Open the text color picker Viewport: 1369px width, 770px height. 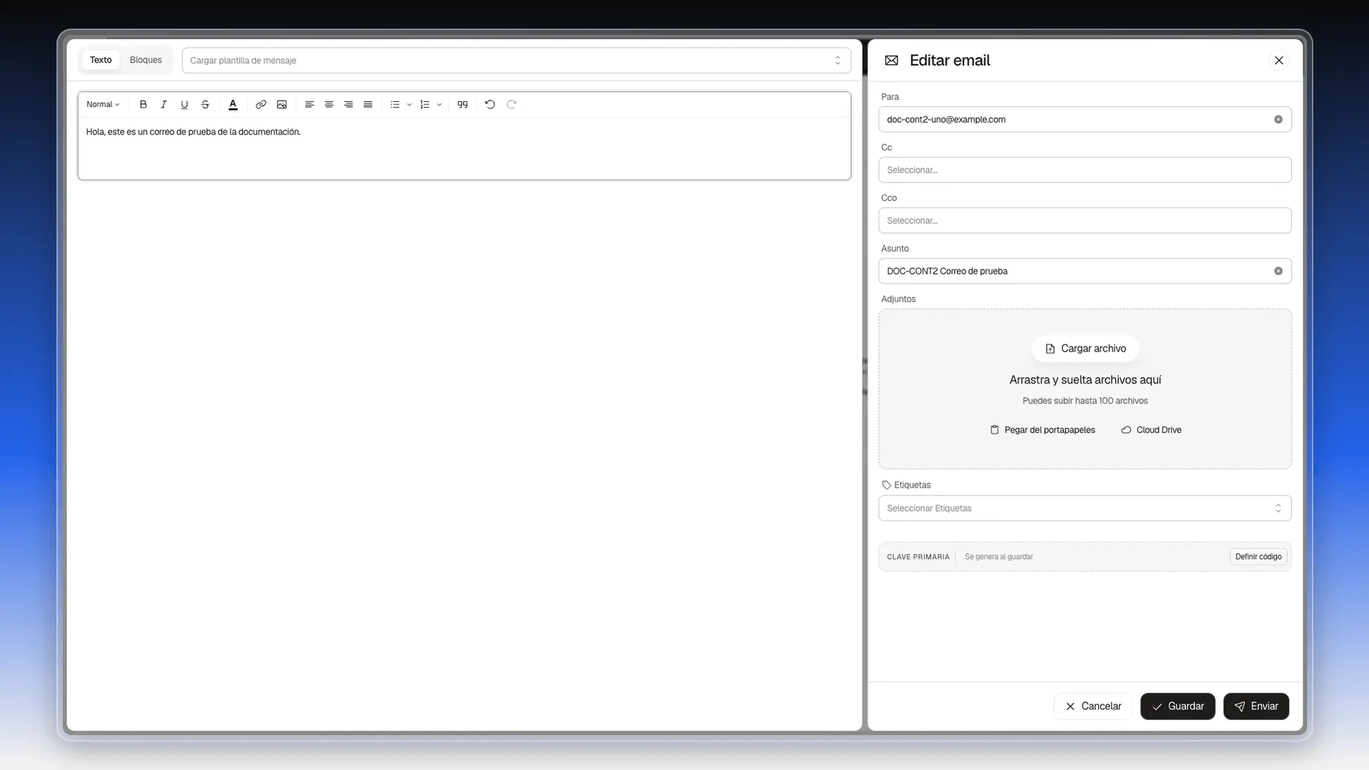pos(232,105)
